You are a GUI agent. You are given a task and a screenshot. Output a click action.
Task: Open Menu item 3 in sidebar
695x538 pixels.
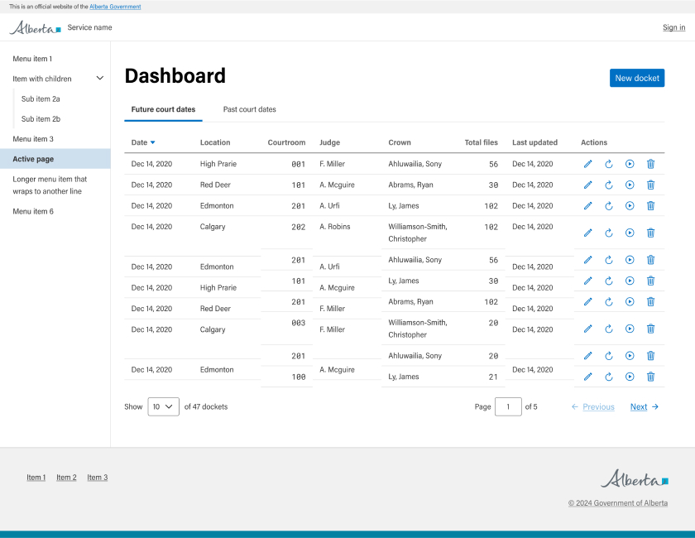click(33, 139)
